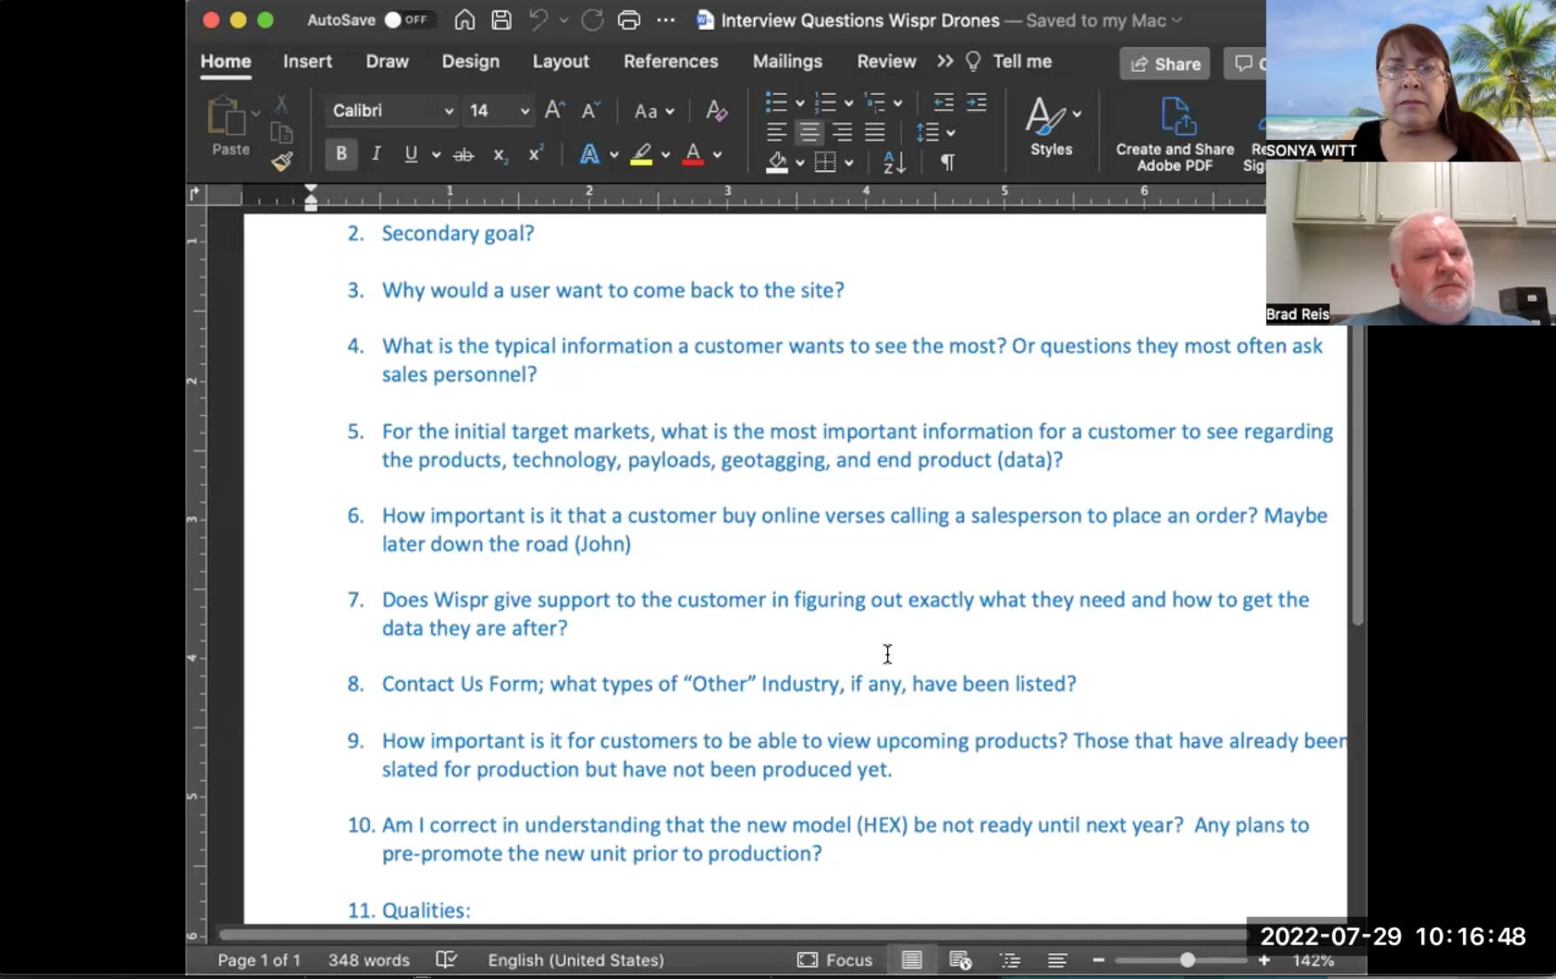This screenshot has width=1556, height=979.
Task: Apply strikethrough formatting
Action: [x=463, y=154]
